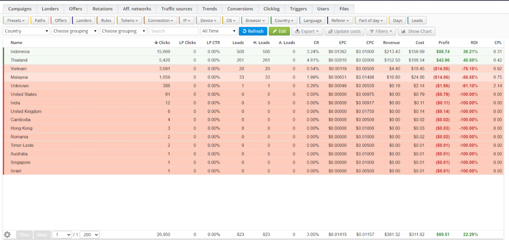Open the rows-per-page select showing 200

point(89,235)
